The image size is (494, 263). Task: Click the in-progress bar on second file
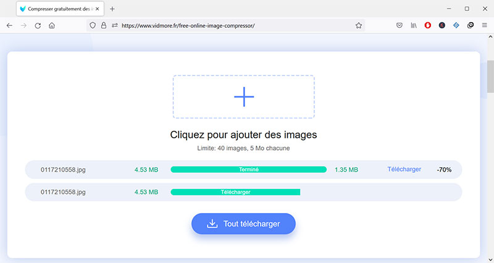pyautogui.click(x=235, y=192)
